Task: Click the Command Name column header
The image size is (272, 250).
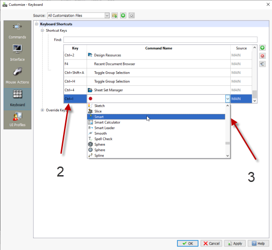Action: (159, 48)
